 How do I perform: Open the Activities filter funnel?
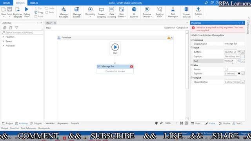click(16, 28)
